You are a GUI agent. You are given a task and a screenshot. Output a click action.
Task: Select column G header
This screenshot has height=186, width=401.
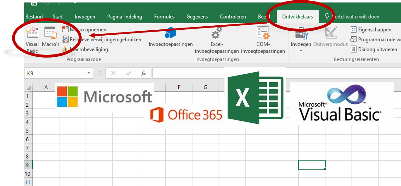click(206, 87)
